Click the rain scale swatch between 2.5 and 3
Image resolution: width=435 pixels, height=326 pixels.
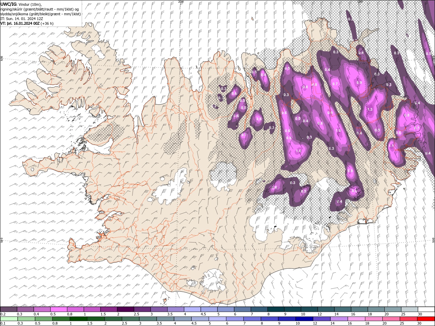coord(130,319)
